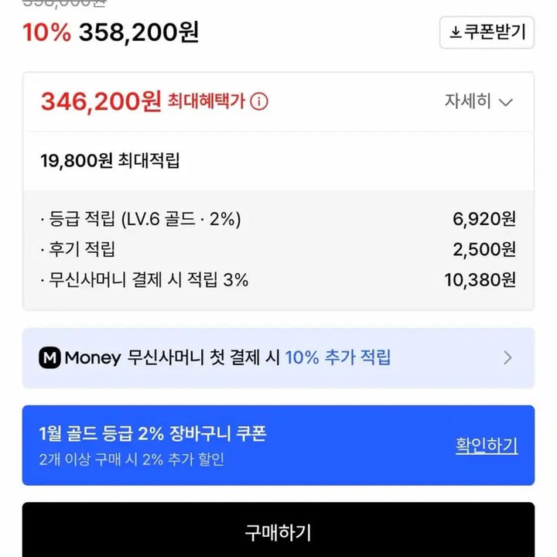Open the 확인하기 link
557x557 pixels.
pos(486,445)
